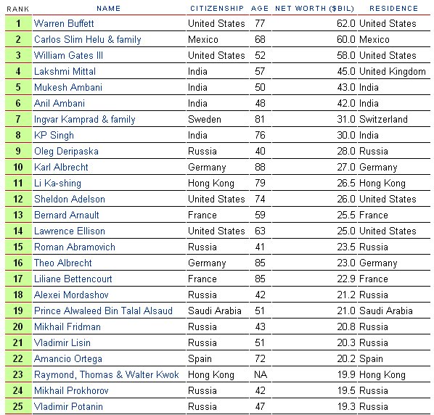The height and width of the screenshot is (415, 434).
Task: Click the Vladimir Potanin link
Action: click(68, 407)
